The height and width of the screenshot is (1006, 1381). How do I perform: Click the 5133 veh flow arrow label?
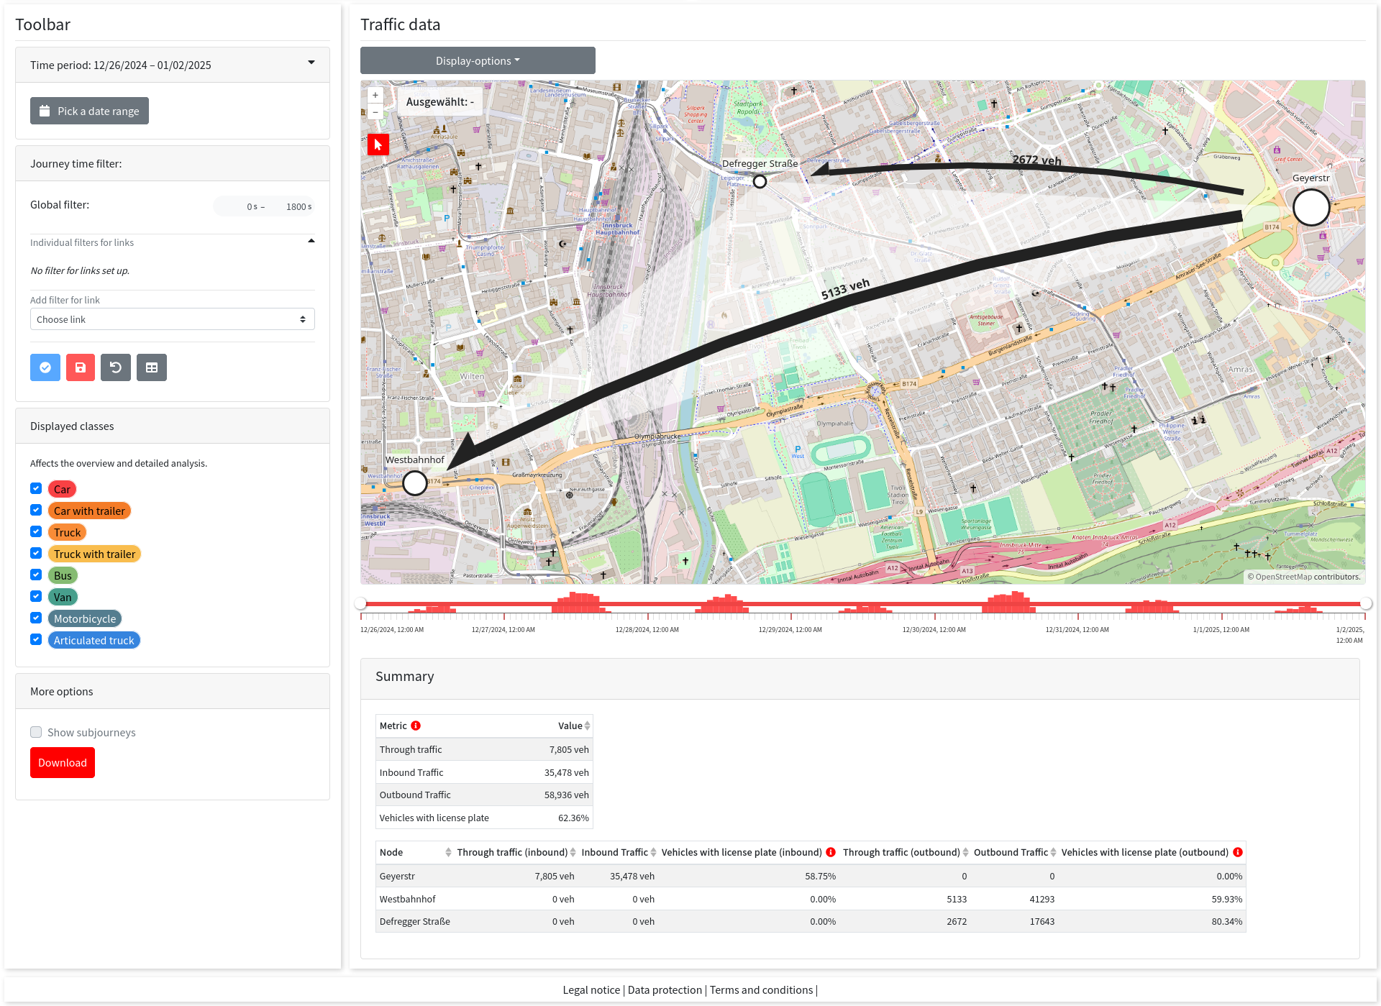(845, 289)
